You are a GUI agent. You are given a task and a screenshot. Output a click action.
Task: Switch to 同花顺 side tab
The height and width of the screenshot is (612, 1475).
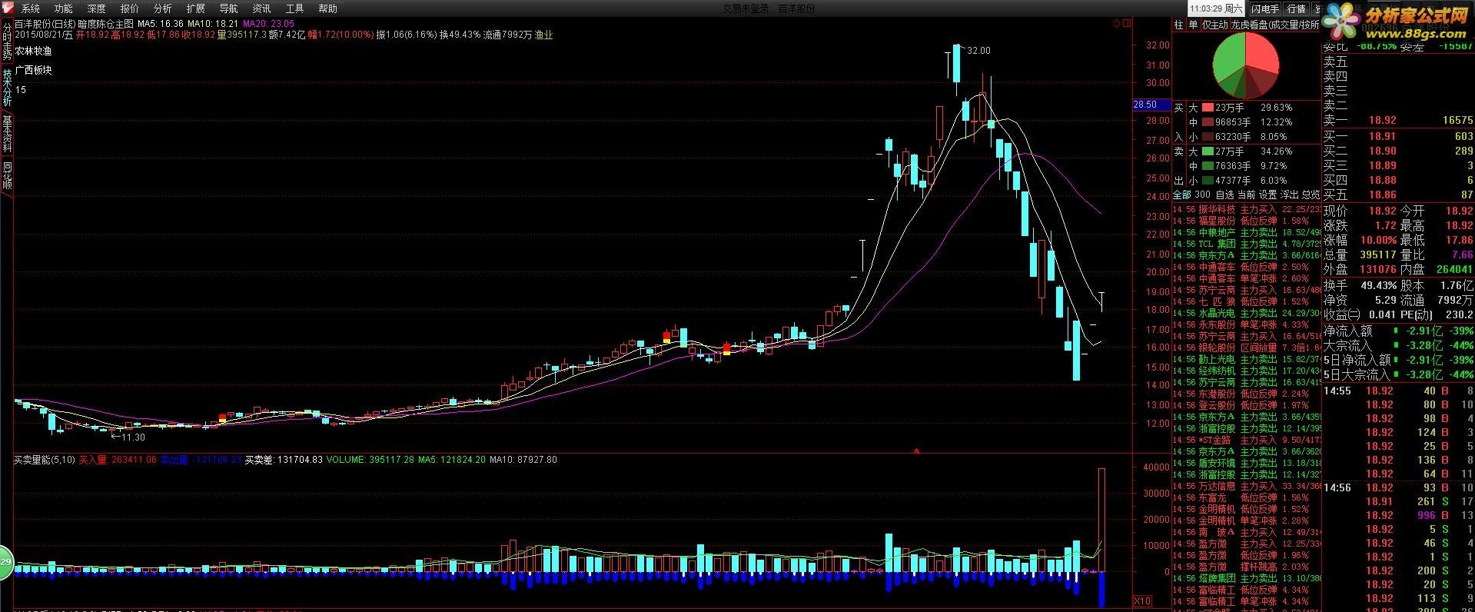coord(7,176)
